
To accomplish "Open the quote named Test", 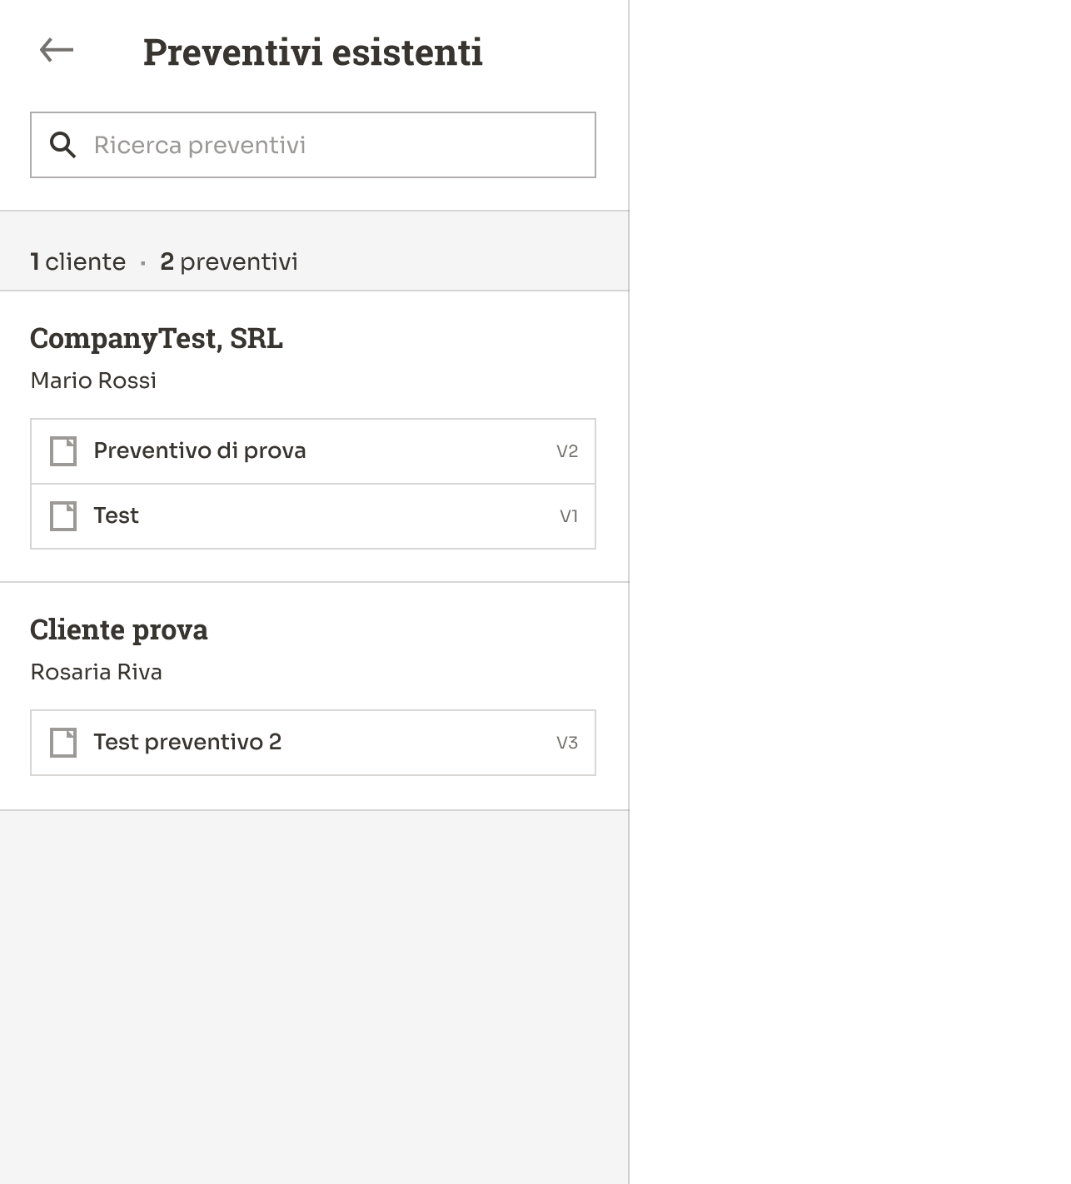I will 117,516.
